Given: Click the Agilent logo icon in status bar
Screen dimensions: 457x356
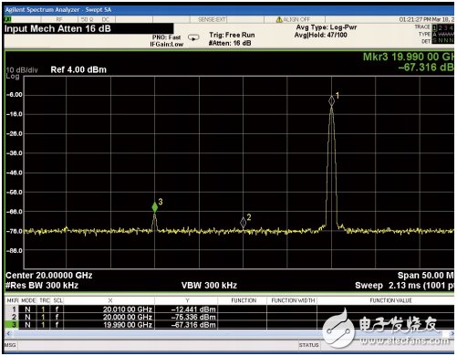Looking at the screenshot, I should click(7, 19).
